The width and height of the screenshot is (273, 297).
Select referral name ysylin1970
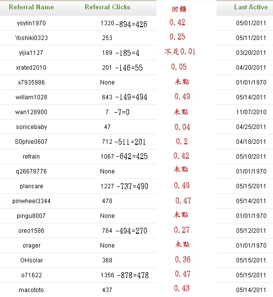[x=32, y=23]
